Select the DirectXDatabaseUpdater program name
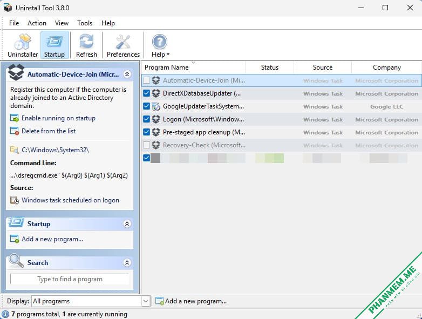The width and height of the screenshot is (422, 319). point(202,93)
